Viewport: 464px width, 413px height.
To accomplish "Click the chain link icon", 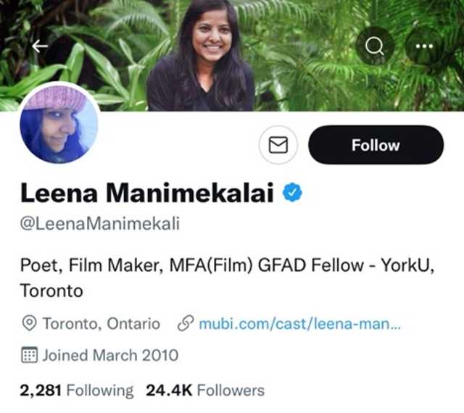I will tap(185, 324).
